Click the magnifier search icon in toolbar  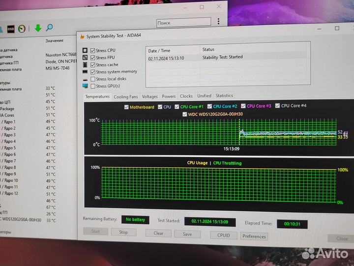pyautogui.click(x=50, y=28)
